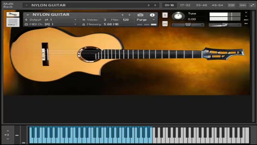
Task: Click the Max voices value 128
Action: [126, 20]
